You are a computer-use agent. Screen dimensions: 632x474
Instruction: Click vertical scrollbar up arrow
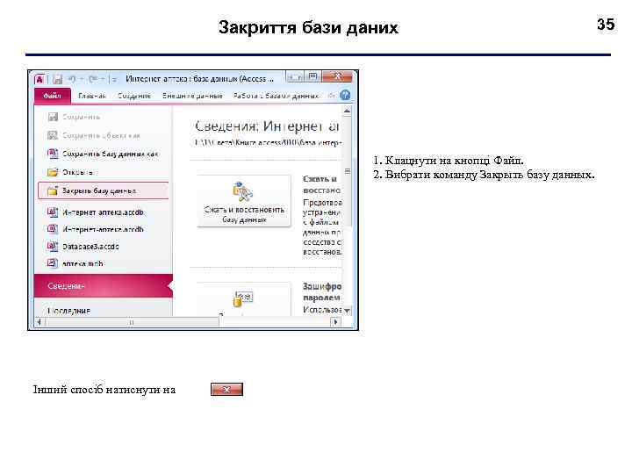347,111
